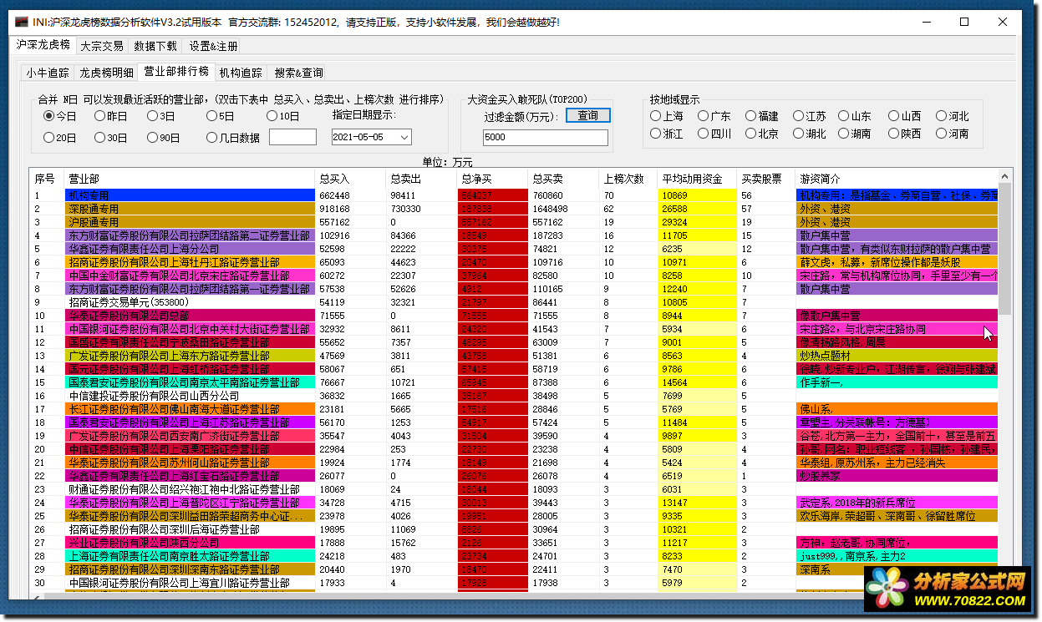Switch to the 龙虎榜明细 sub-tab
This screenshot has height=622, width=1042.
click(x=106, y=73)
